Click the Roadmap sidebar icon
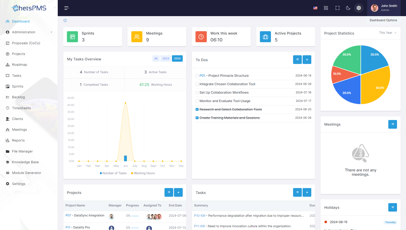The height and width of the screenshot is (230, 406). click(7, 65)
